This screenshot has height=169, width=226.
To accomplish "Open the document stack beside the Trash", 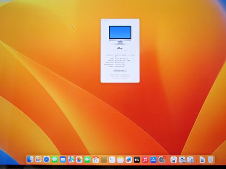I will [x=202, y=160].
